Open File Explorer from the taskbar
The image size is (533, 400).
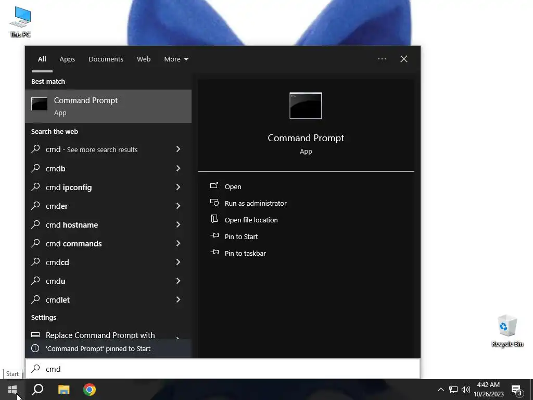64,390
